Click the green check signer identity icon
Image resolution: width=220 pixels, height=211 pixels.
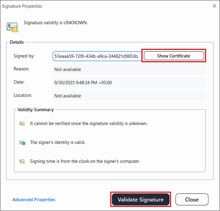pos(22,143)
